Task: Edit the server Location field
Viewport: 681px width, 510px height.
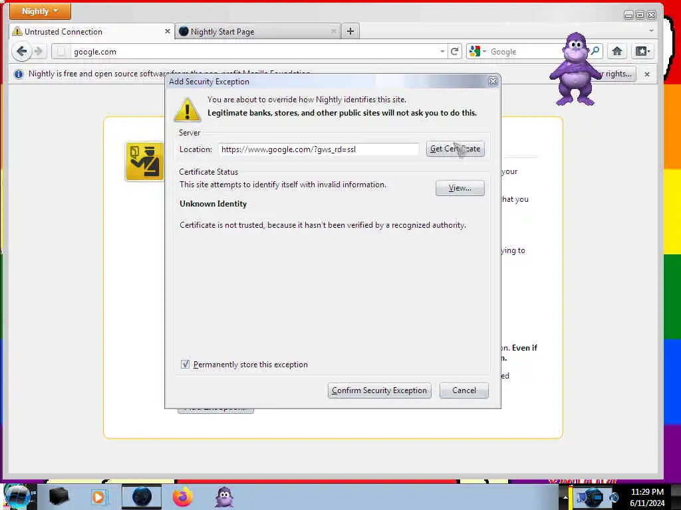Action: pos(319,149)
